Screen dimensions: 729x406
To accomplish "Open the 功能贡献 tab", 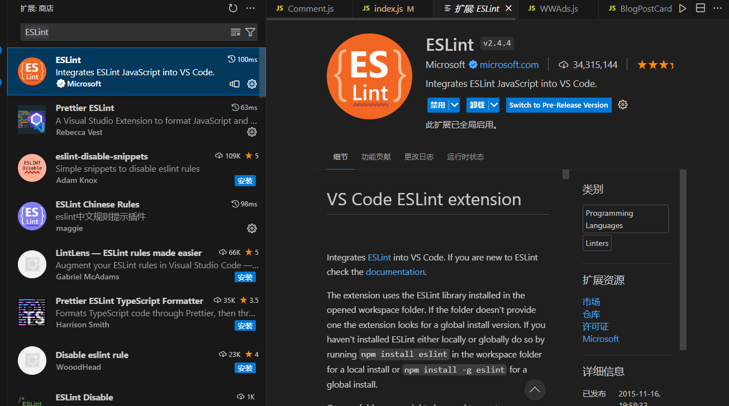I will point(376,157).
